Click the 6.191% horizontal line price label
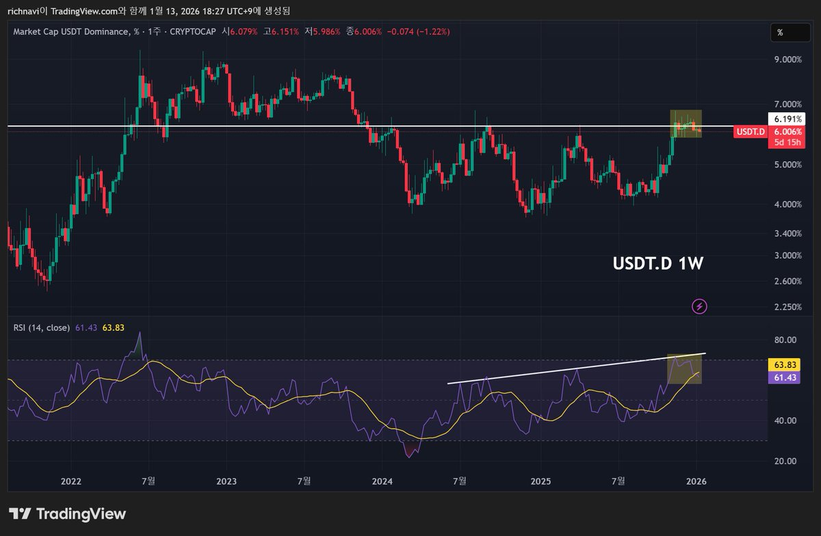Viewport: 821px width, 536px height. point(785,118)
